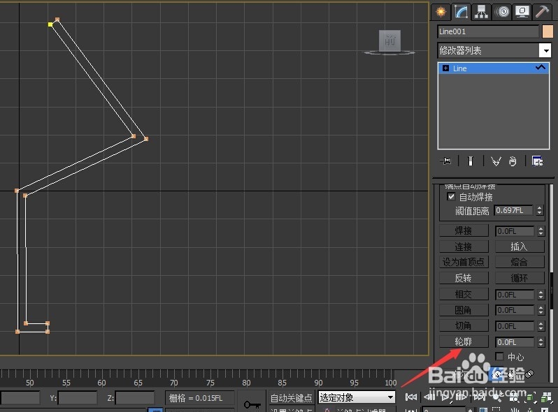Select the yellow first vertex in viewport
This screenshot has width=558, height=412.
click(x=50, y=24)
